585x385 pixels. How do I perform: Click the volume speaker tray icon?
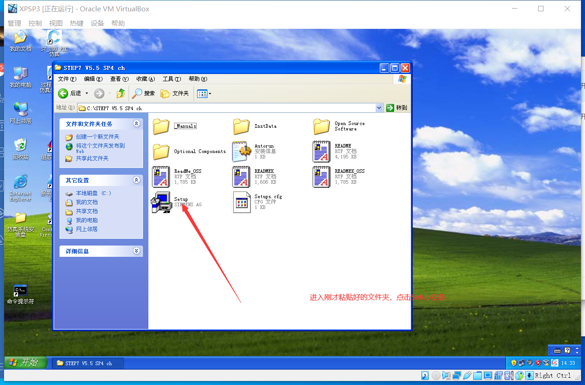[530, 363]
